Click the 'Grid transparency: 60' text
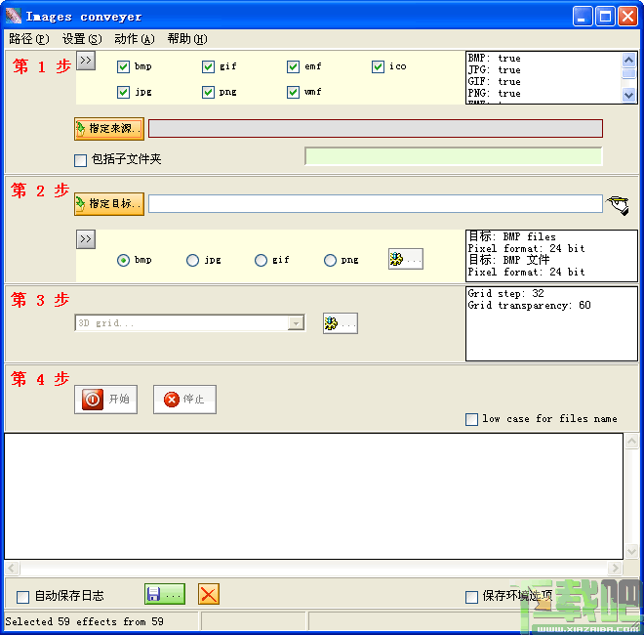 tap(530, 306)
